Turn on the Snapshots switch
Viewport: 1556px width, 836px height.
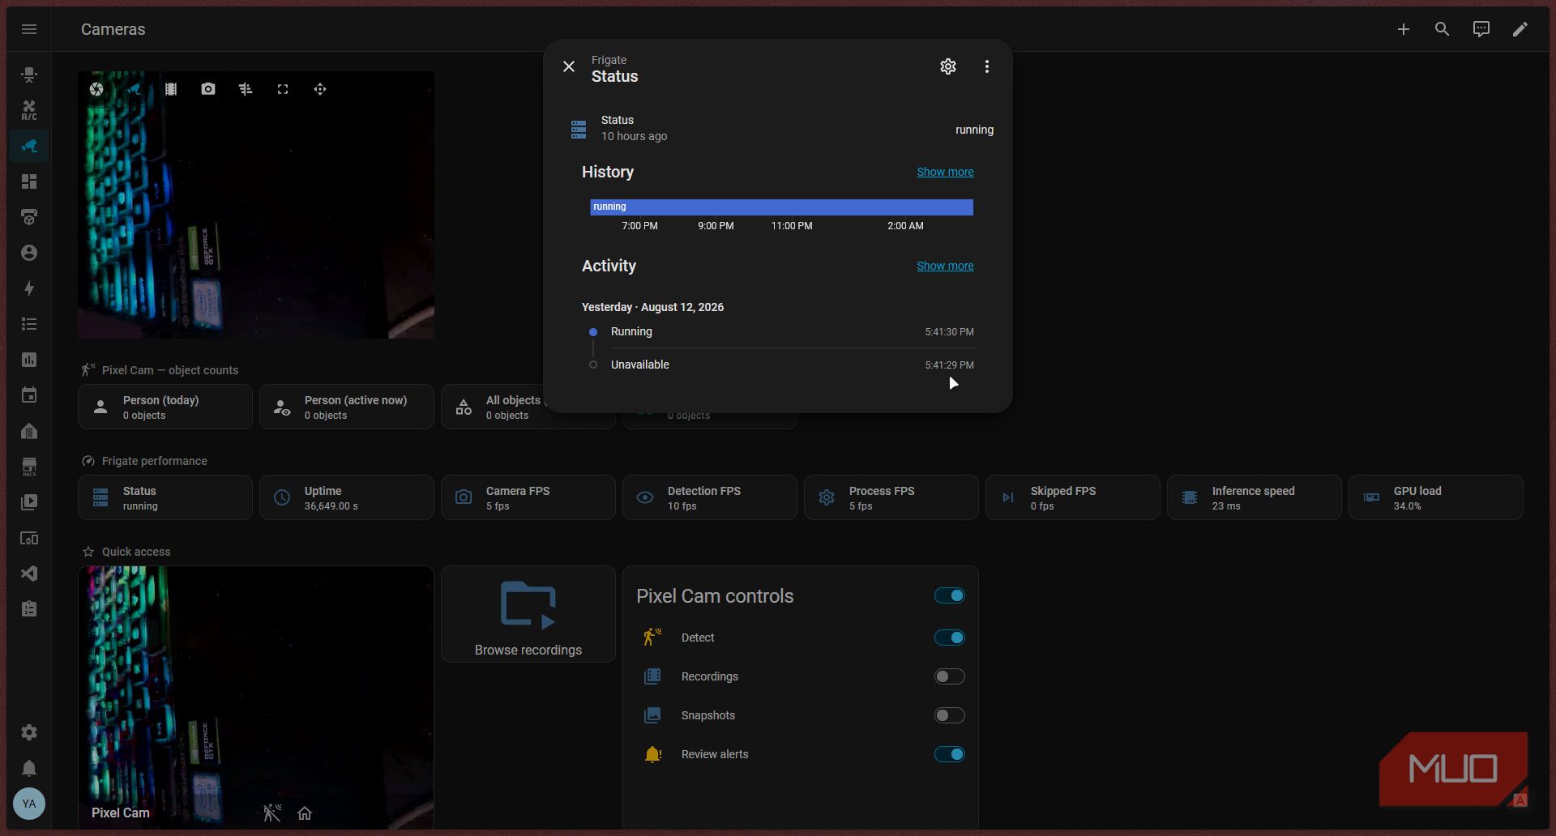(x=949, y=715)
